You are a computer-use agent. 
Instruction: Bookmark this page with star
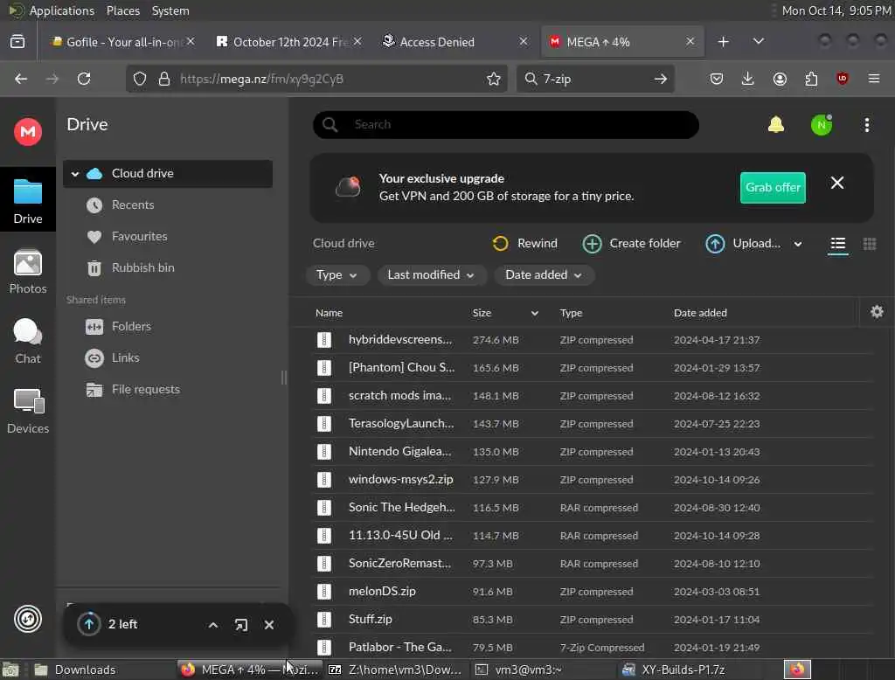tap(493, 79)
